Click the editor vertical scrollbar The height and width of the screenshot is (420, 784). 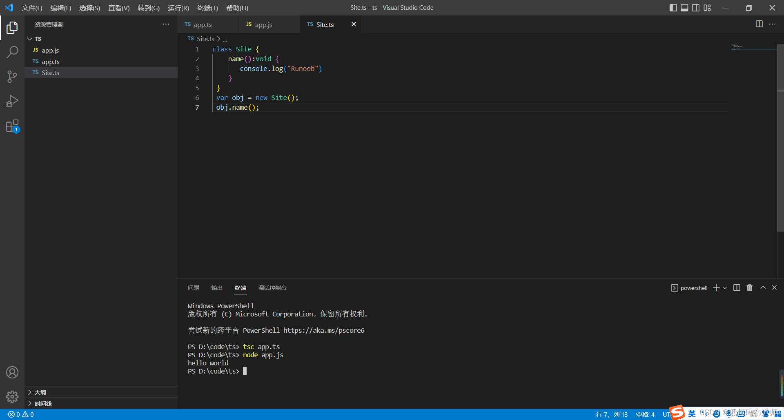coord(780,139)
